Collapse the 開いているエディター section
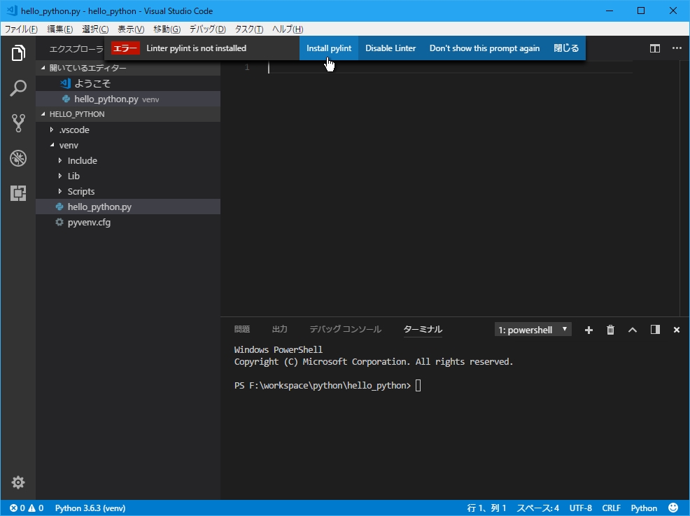This screenshot has width=690, height=516. tap(43, 68)
